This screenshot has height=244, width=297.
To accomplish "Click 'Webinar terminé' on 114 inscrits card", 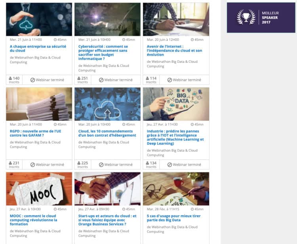I will point(184,80).
